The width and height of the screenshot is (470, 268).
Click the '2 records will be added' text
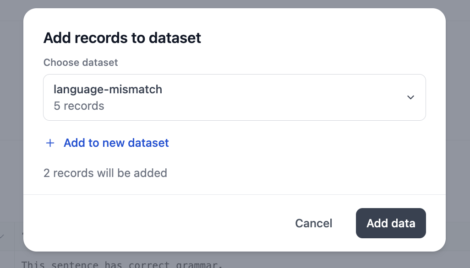105,173
